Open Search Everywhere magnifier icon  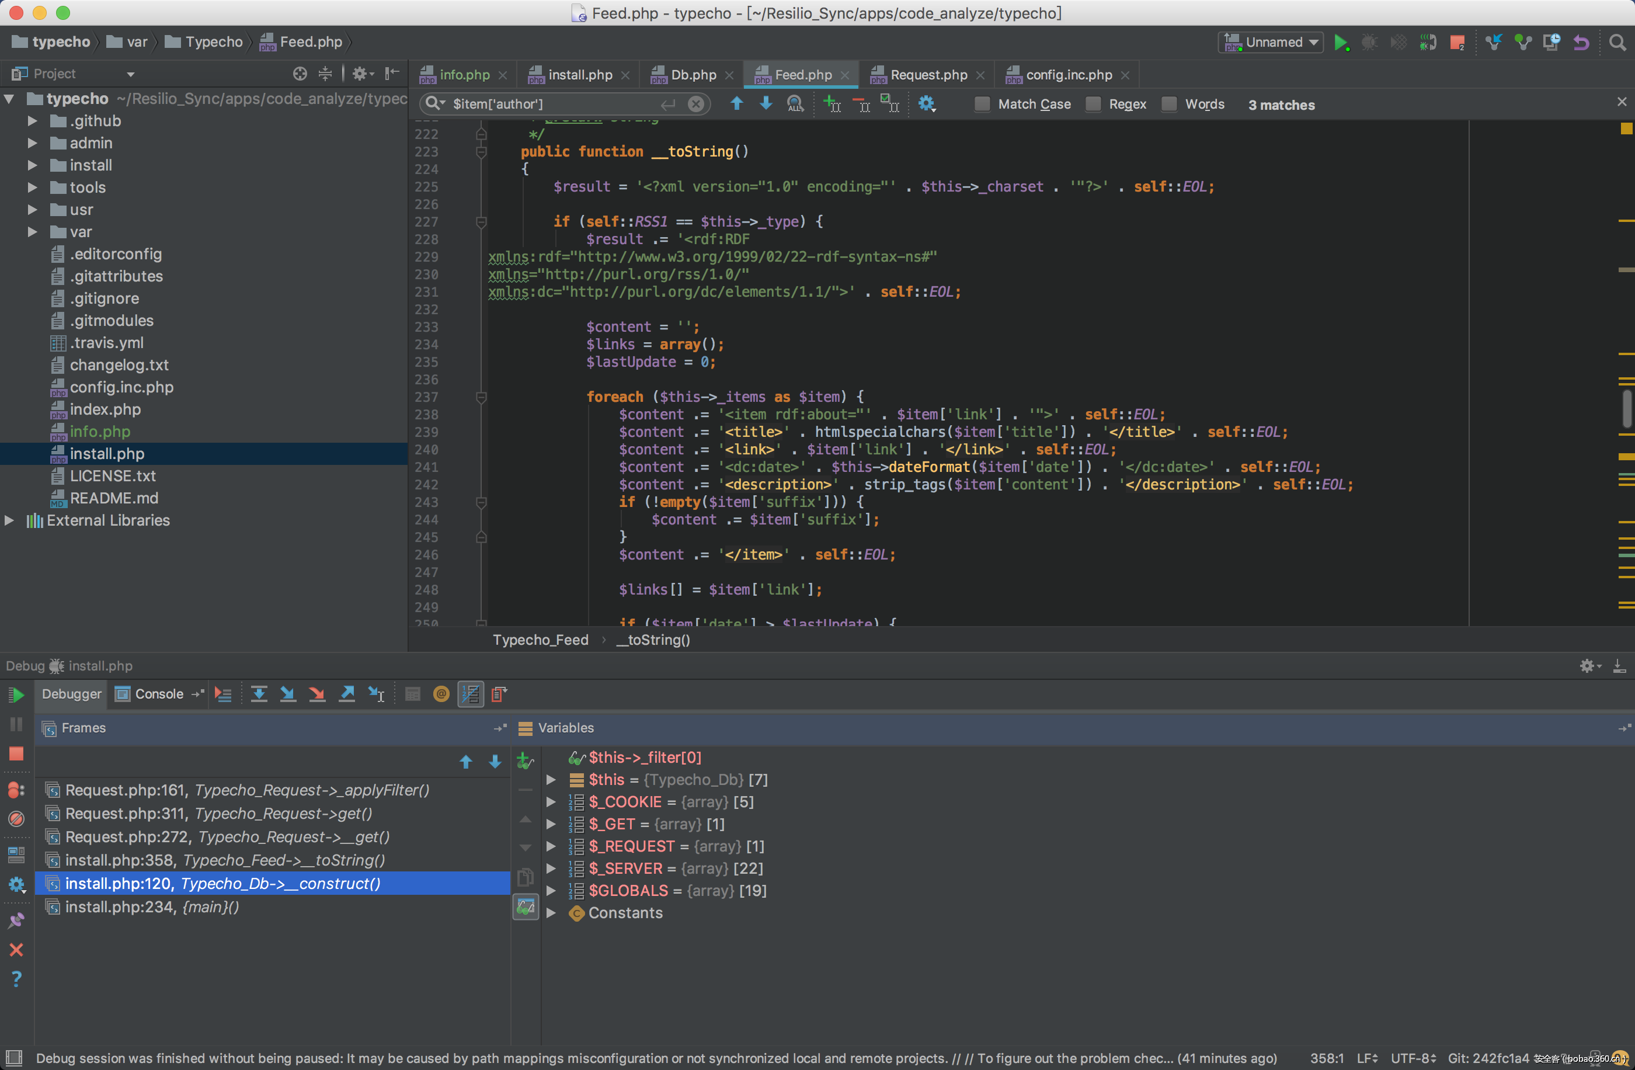click(1617, 43)
